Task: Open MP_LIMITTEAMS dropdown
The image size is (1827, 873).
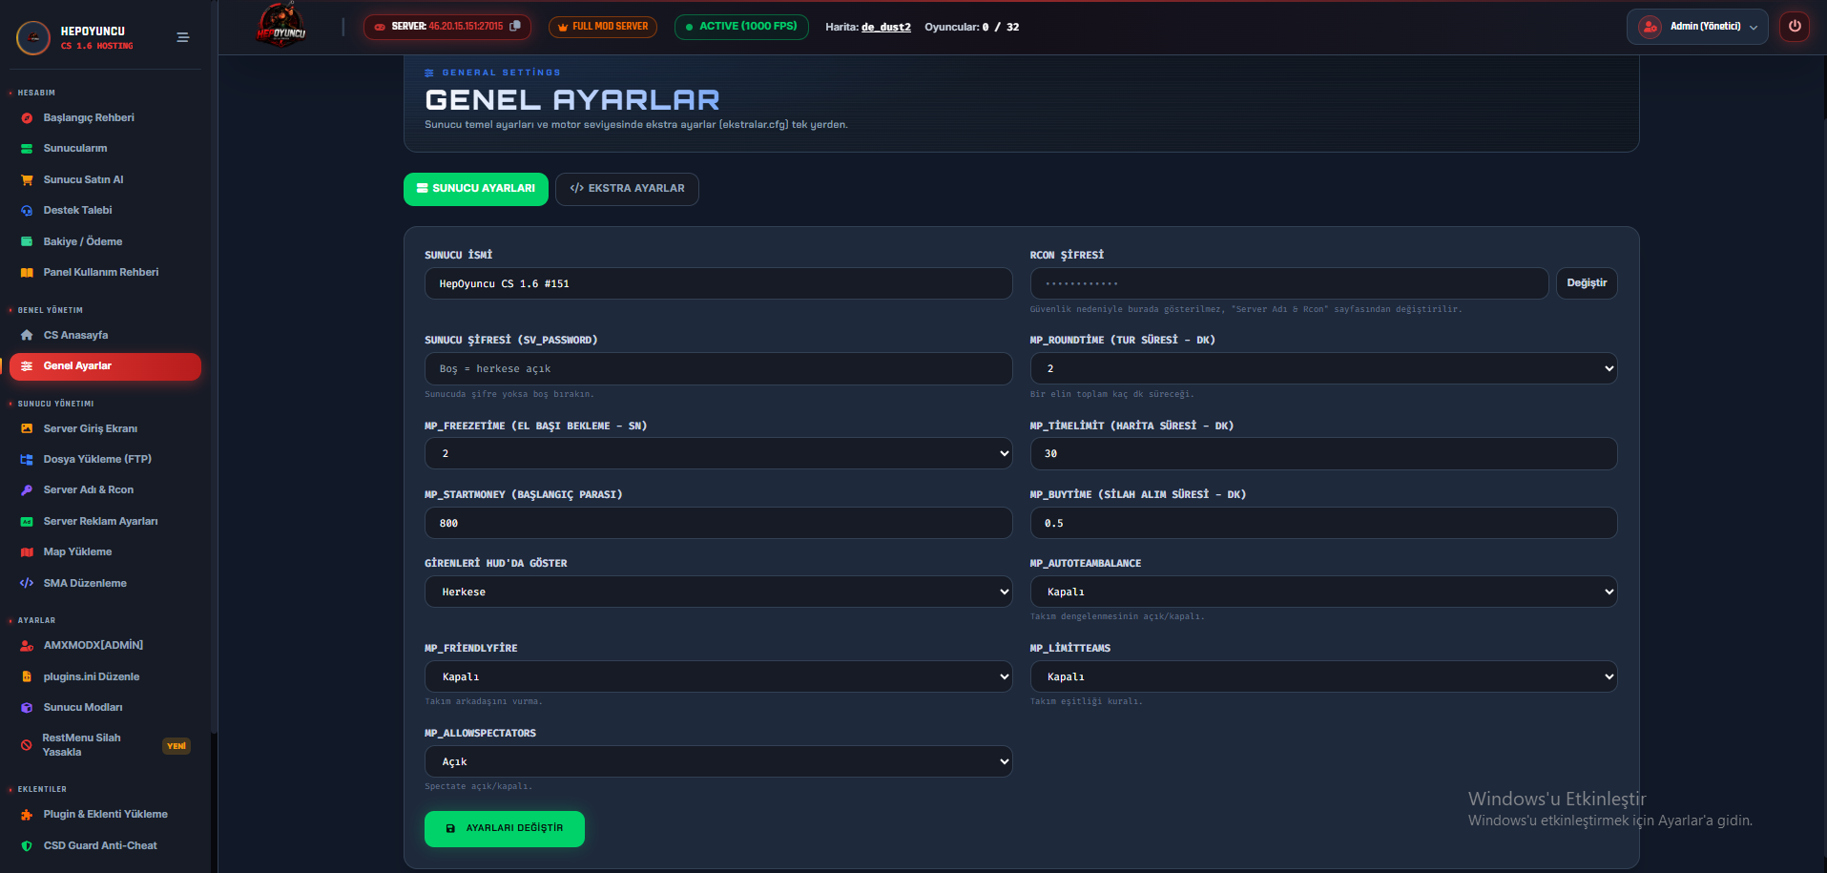Action: click(1323, 676)
